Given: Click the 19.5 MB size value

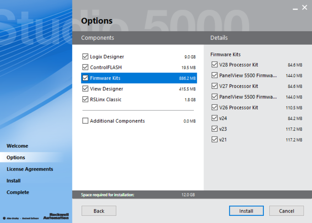Looking at the screenshot, I should point(189,68).
